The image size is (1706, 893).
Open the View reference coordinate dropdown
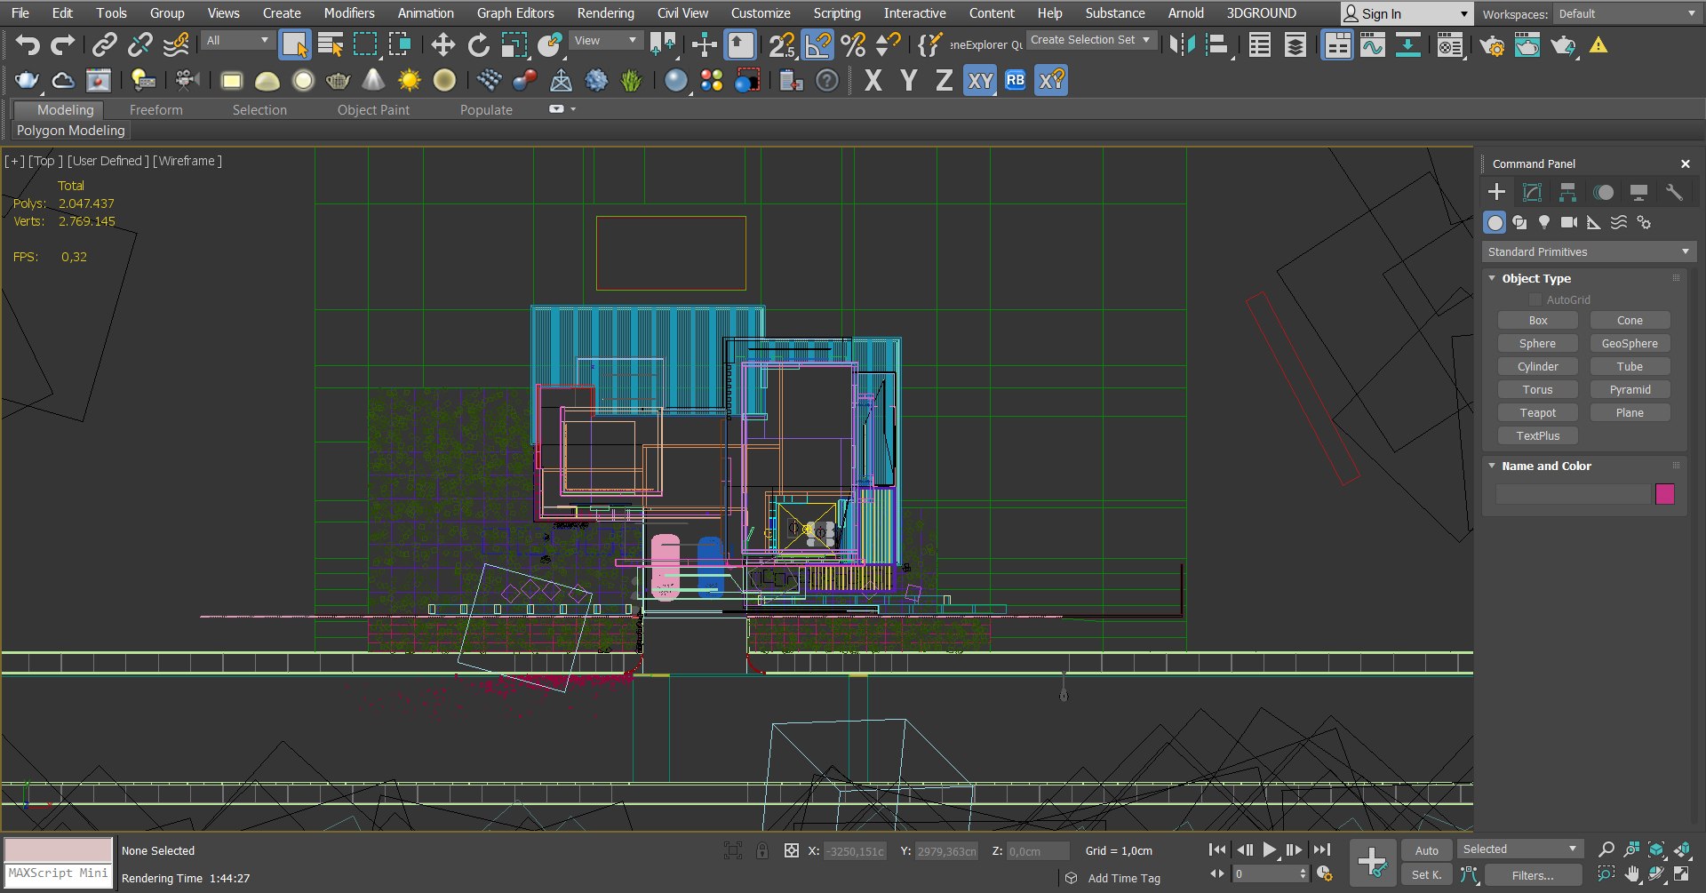(x=605, y=41)
